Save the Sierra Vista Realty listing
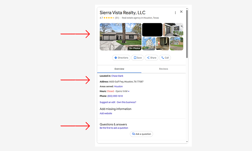 137,58
